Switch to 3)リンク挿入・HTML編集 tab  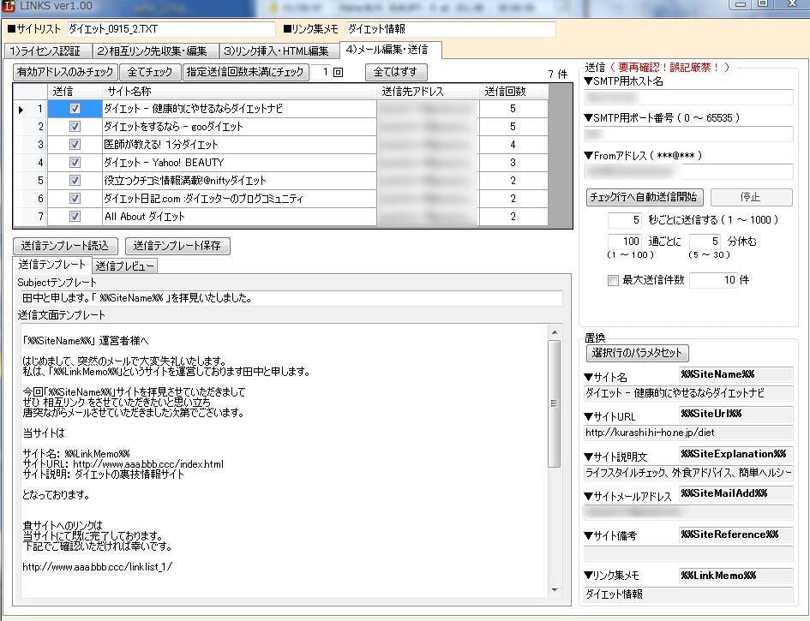pos(279,51)
